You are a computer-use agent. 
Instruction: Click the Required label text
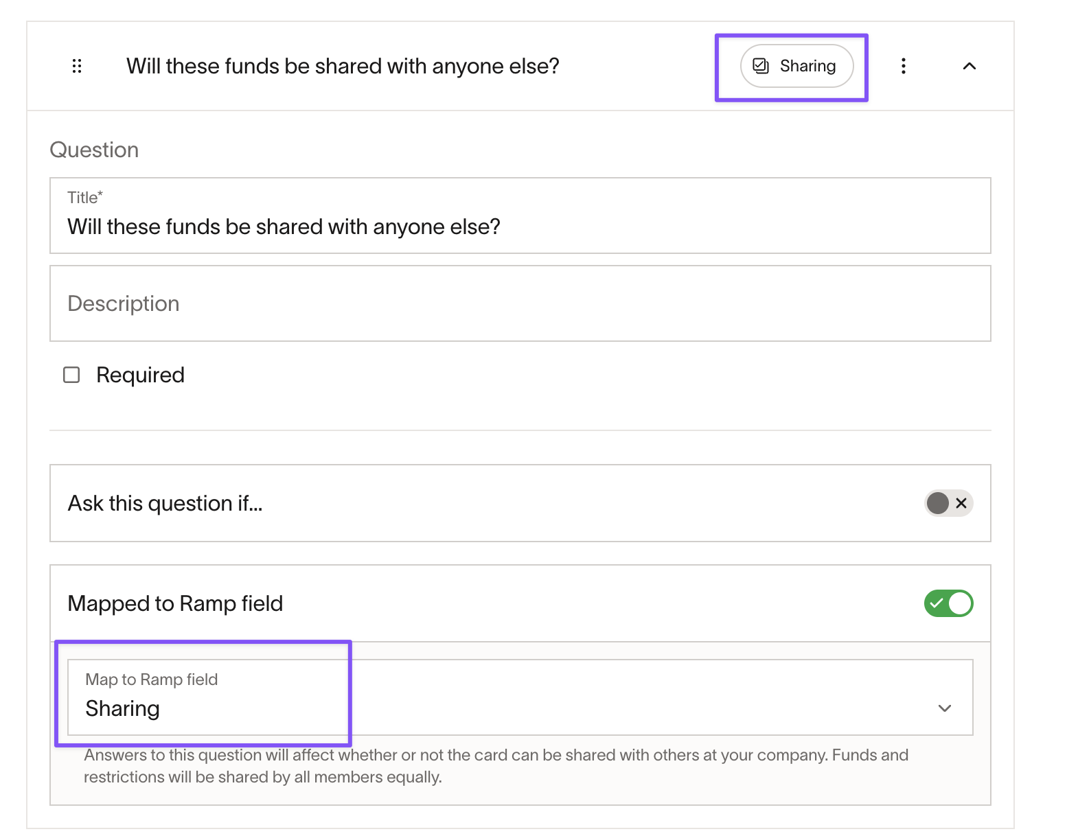(x=140, y=375)
